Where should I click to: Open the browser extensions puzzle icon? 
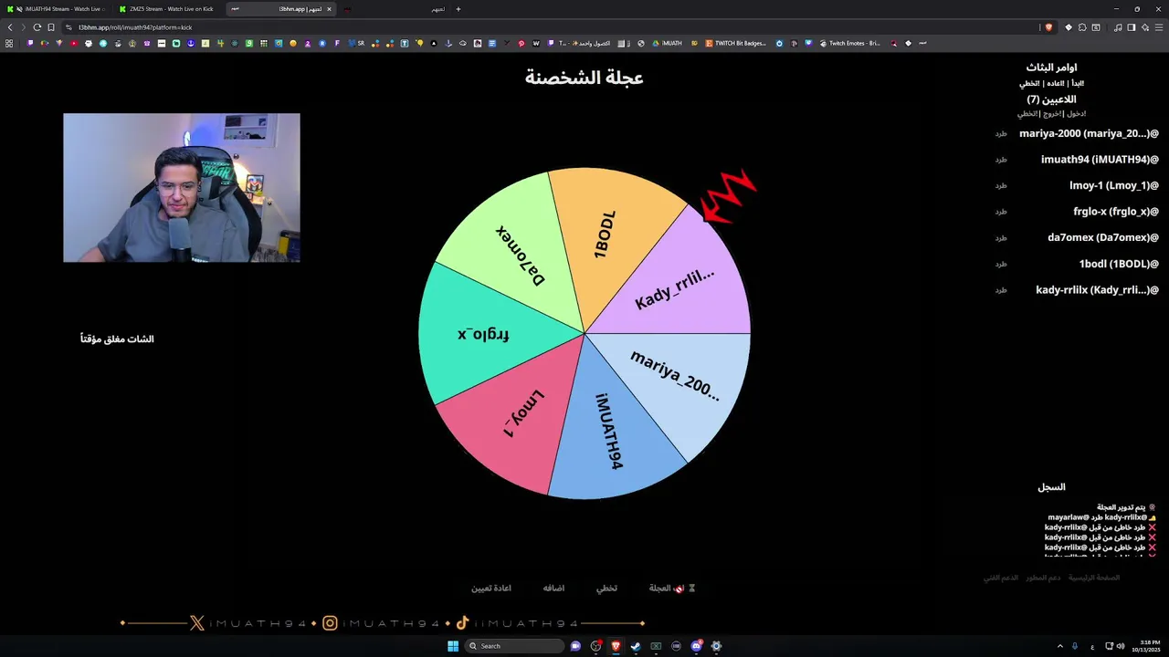[1082, 27]
